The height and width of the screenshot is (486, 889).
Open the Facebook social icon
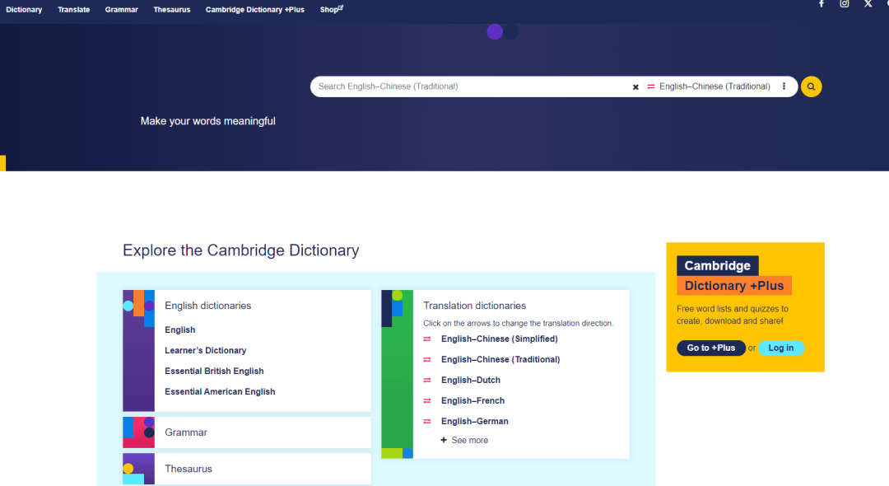pyautogui.click(x=821, y=4)
